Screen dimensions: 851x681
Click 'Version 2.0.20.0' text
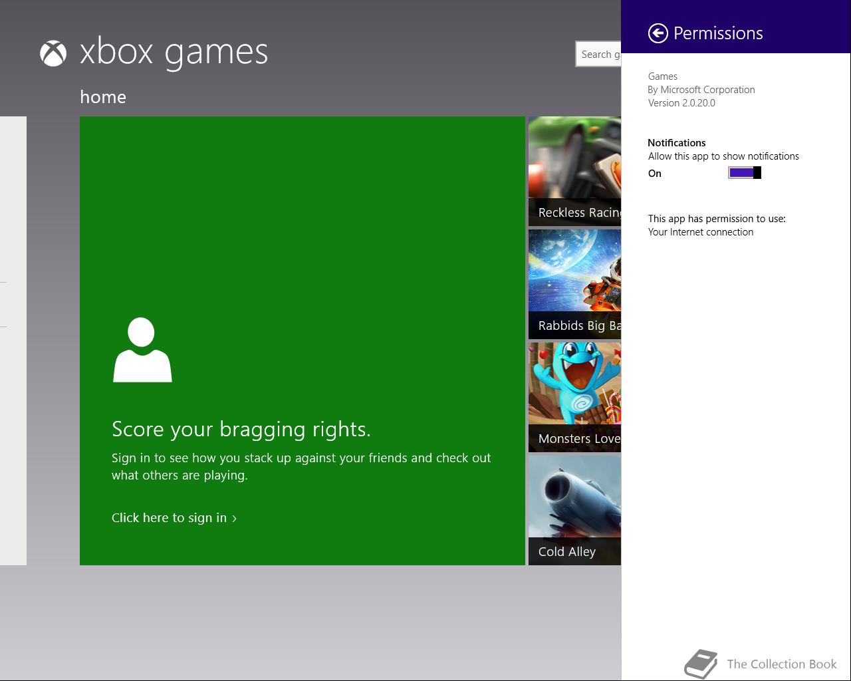click(681, 103)
